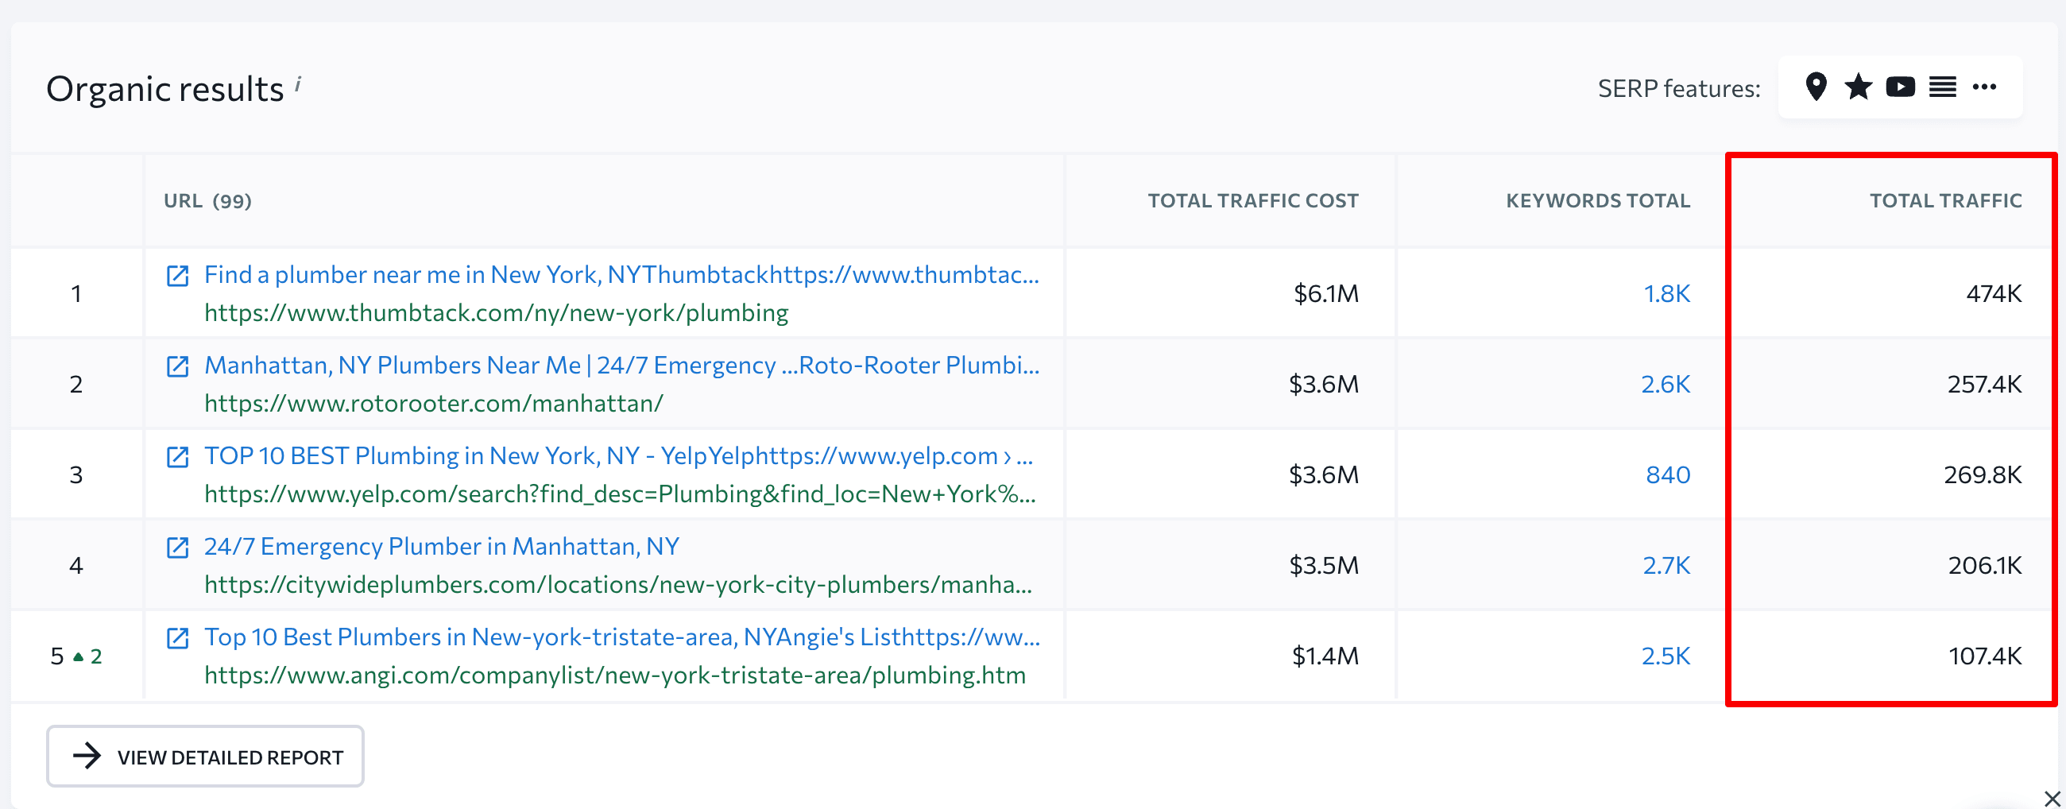This screenshot has height=809, width=2066.
Task: Click the 206.1K total traffic value
Action: tap(1985, 565)
